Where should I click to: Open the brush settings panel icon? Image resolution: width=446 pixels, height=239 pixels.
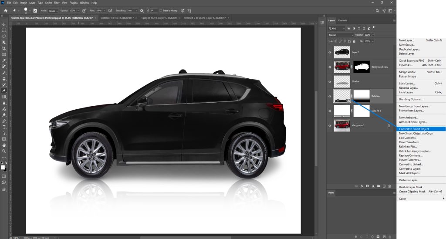35,10
